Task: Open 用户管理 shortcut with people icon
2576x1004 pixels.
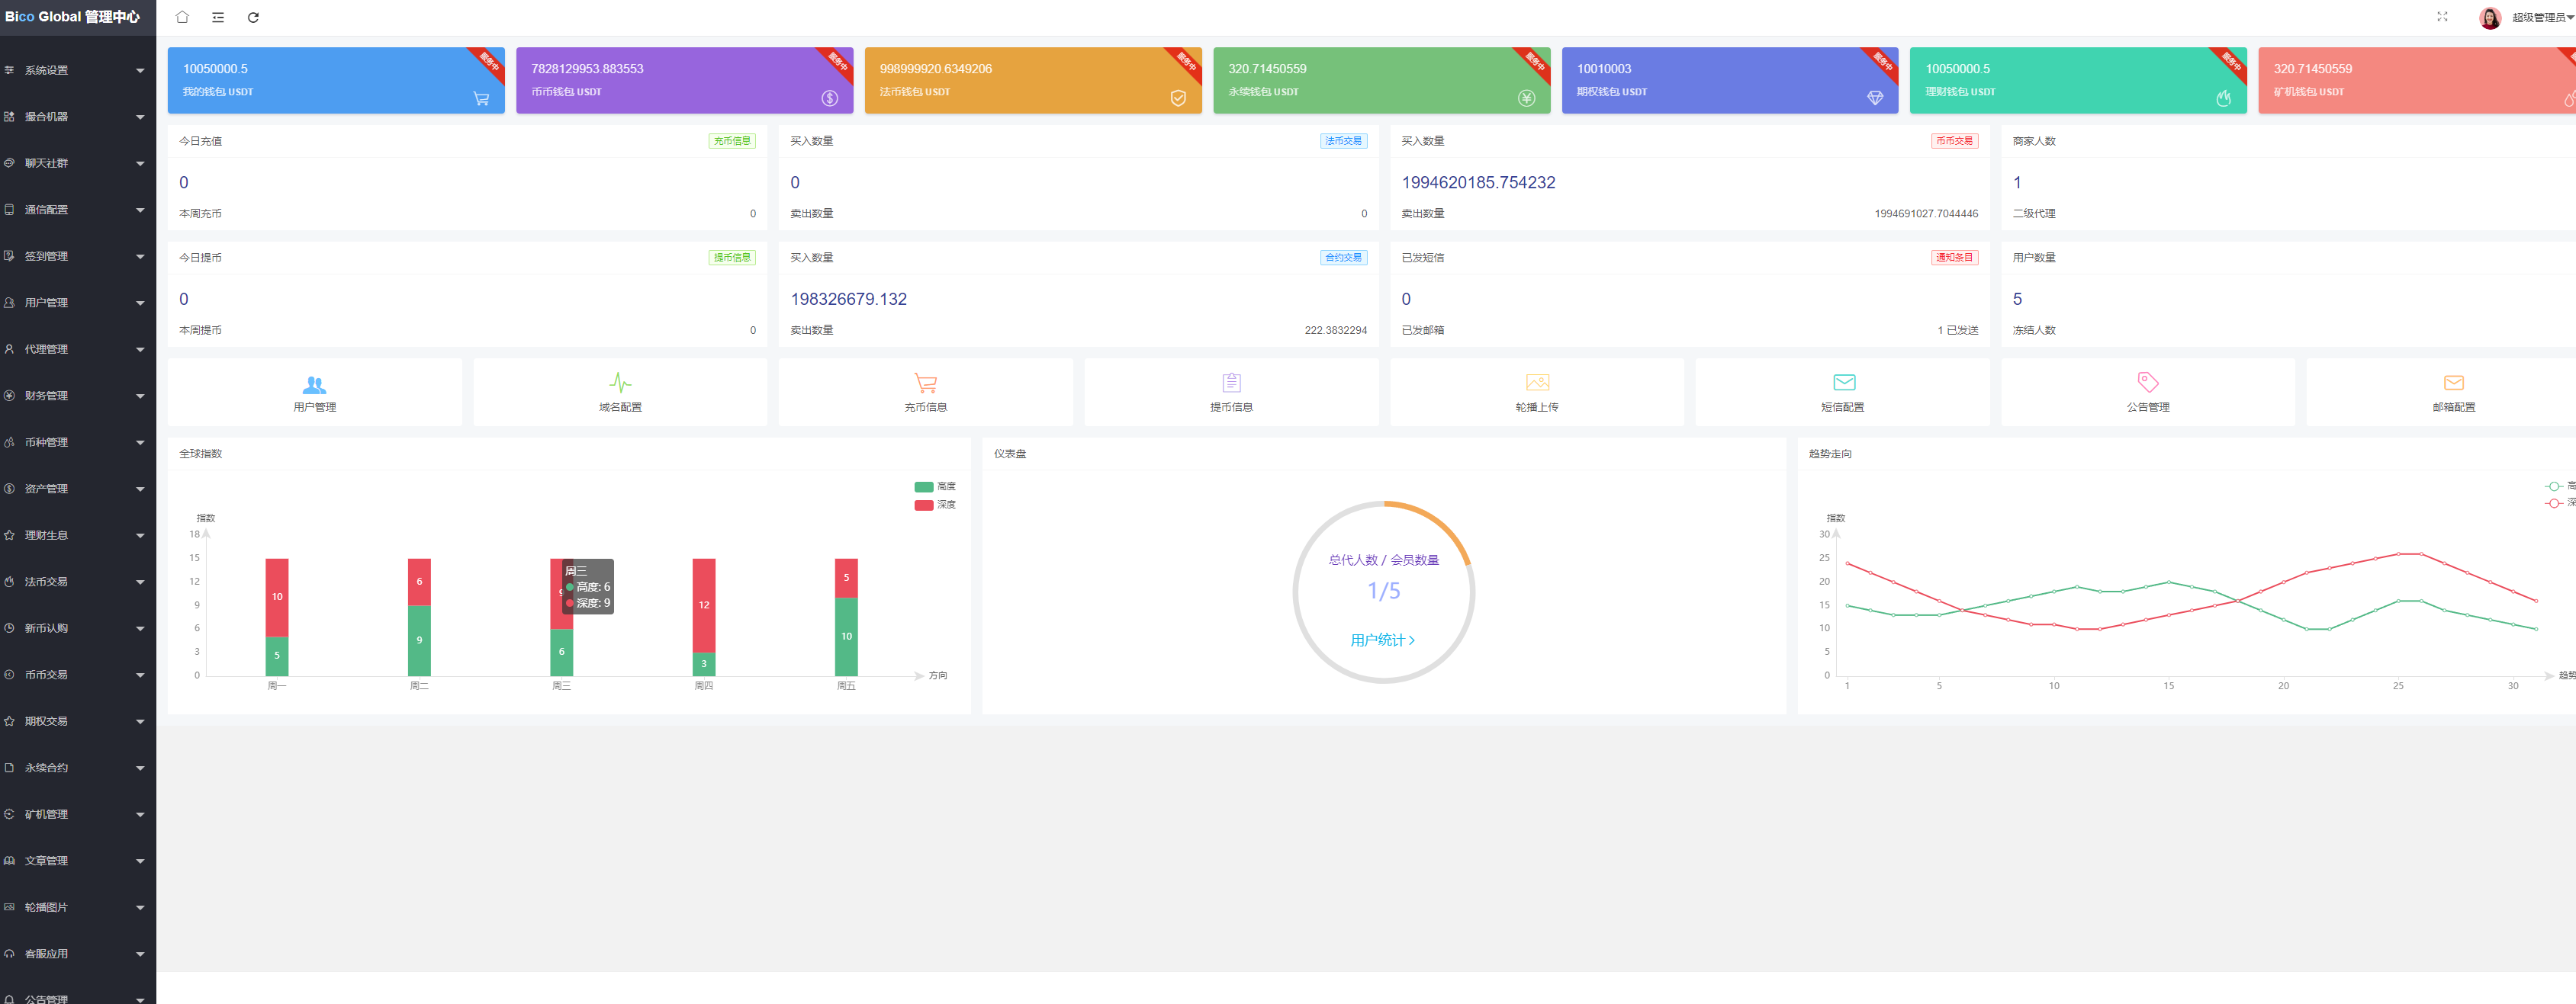Action: click(x=314, y=392)
